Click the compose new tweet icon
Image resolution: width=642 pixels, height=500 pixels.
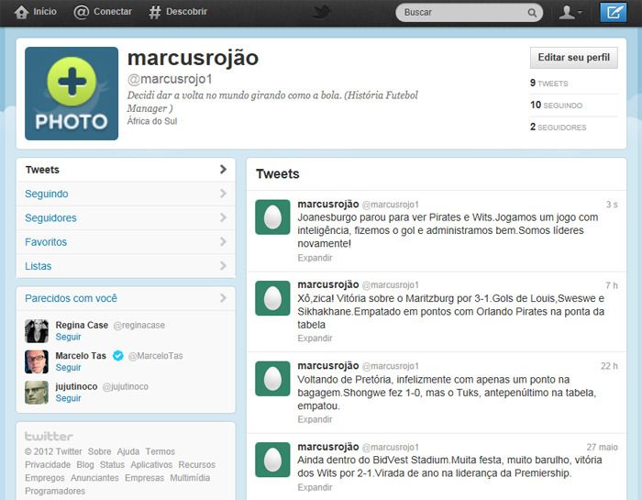[x=613, y=12]
